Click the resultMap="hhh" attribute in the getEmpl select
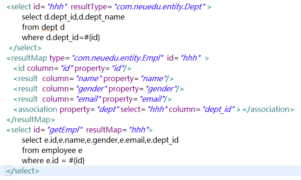 [x=118, y=130]
